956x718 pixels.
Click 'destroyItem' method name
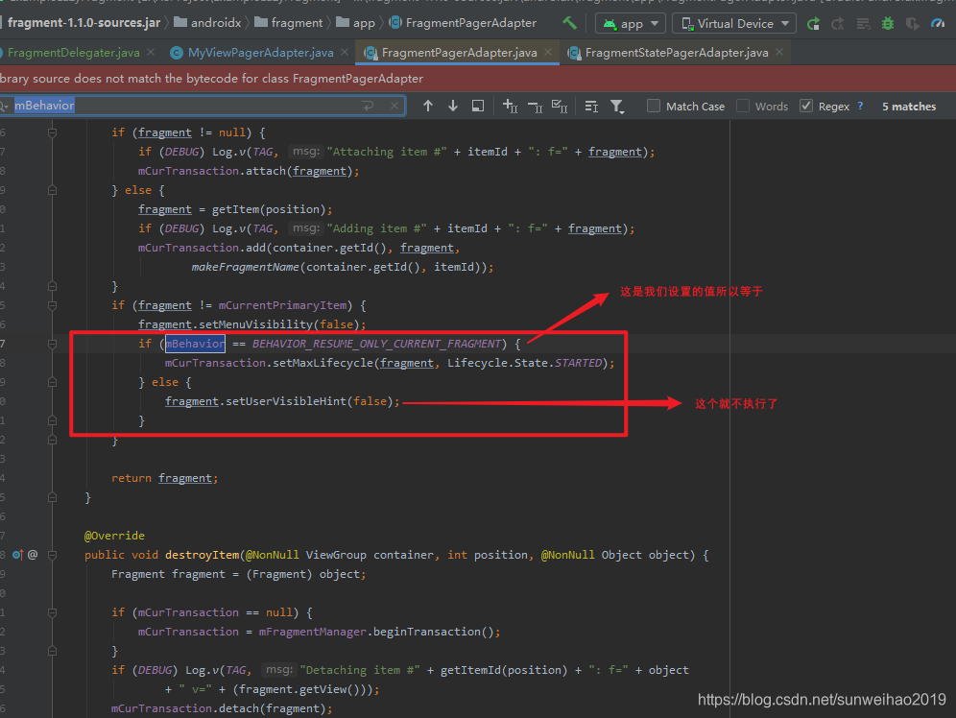pyautogui.click(x=202, y=555)
